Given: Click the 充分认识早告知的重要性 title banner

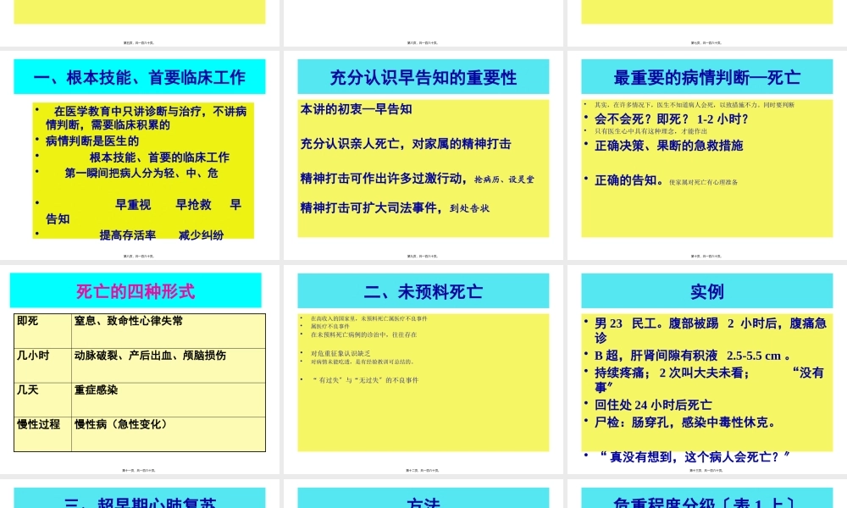Looking at the screenshot, I should pyautogui.click(x=423, y=78).
